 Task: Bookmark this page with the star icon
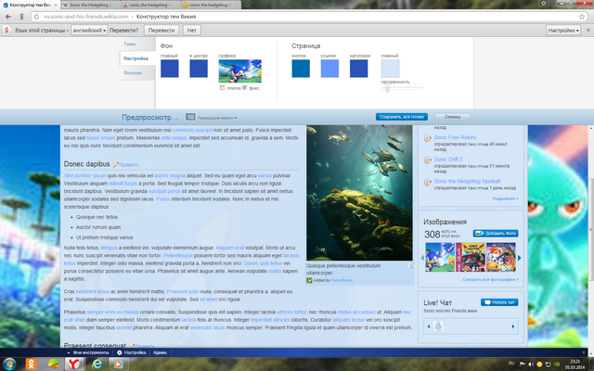(x=582, y=17)
